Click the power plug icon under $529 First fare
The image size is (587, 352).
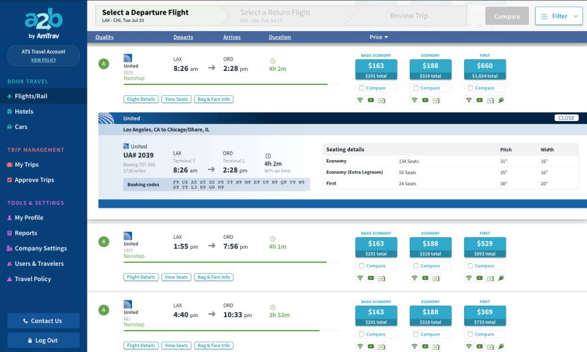click(501, 278)
